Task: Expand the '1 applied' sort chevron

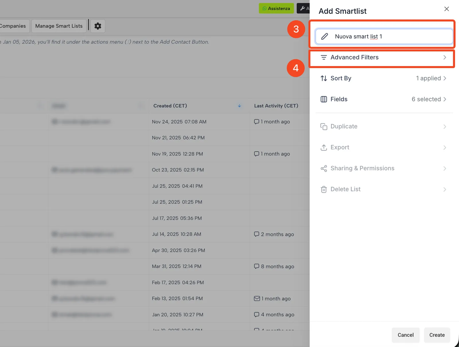Action: [x=445, y=78]
